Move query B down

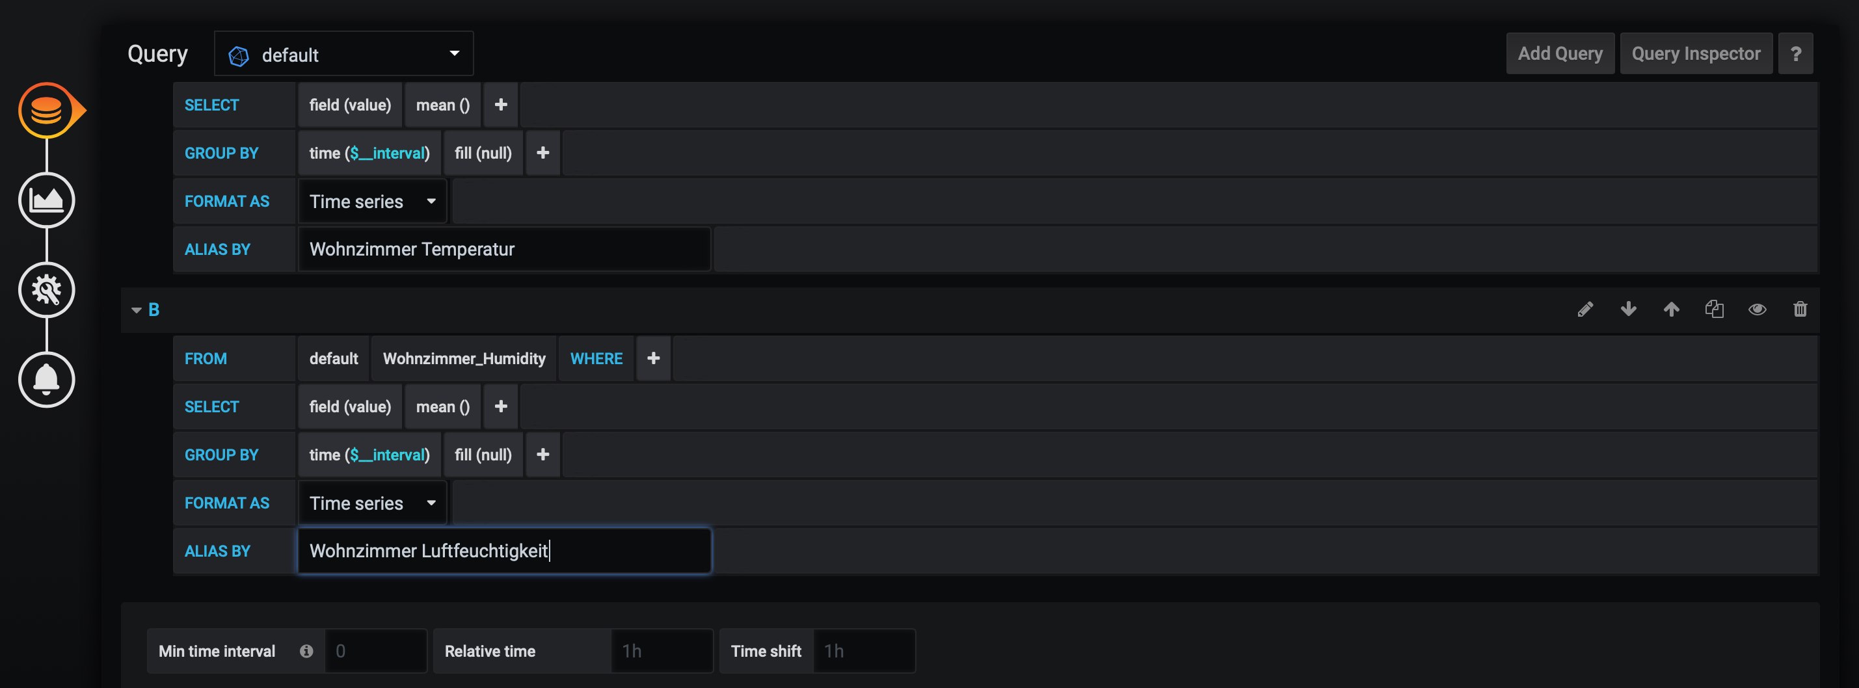(x=1628, y=310)
